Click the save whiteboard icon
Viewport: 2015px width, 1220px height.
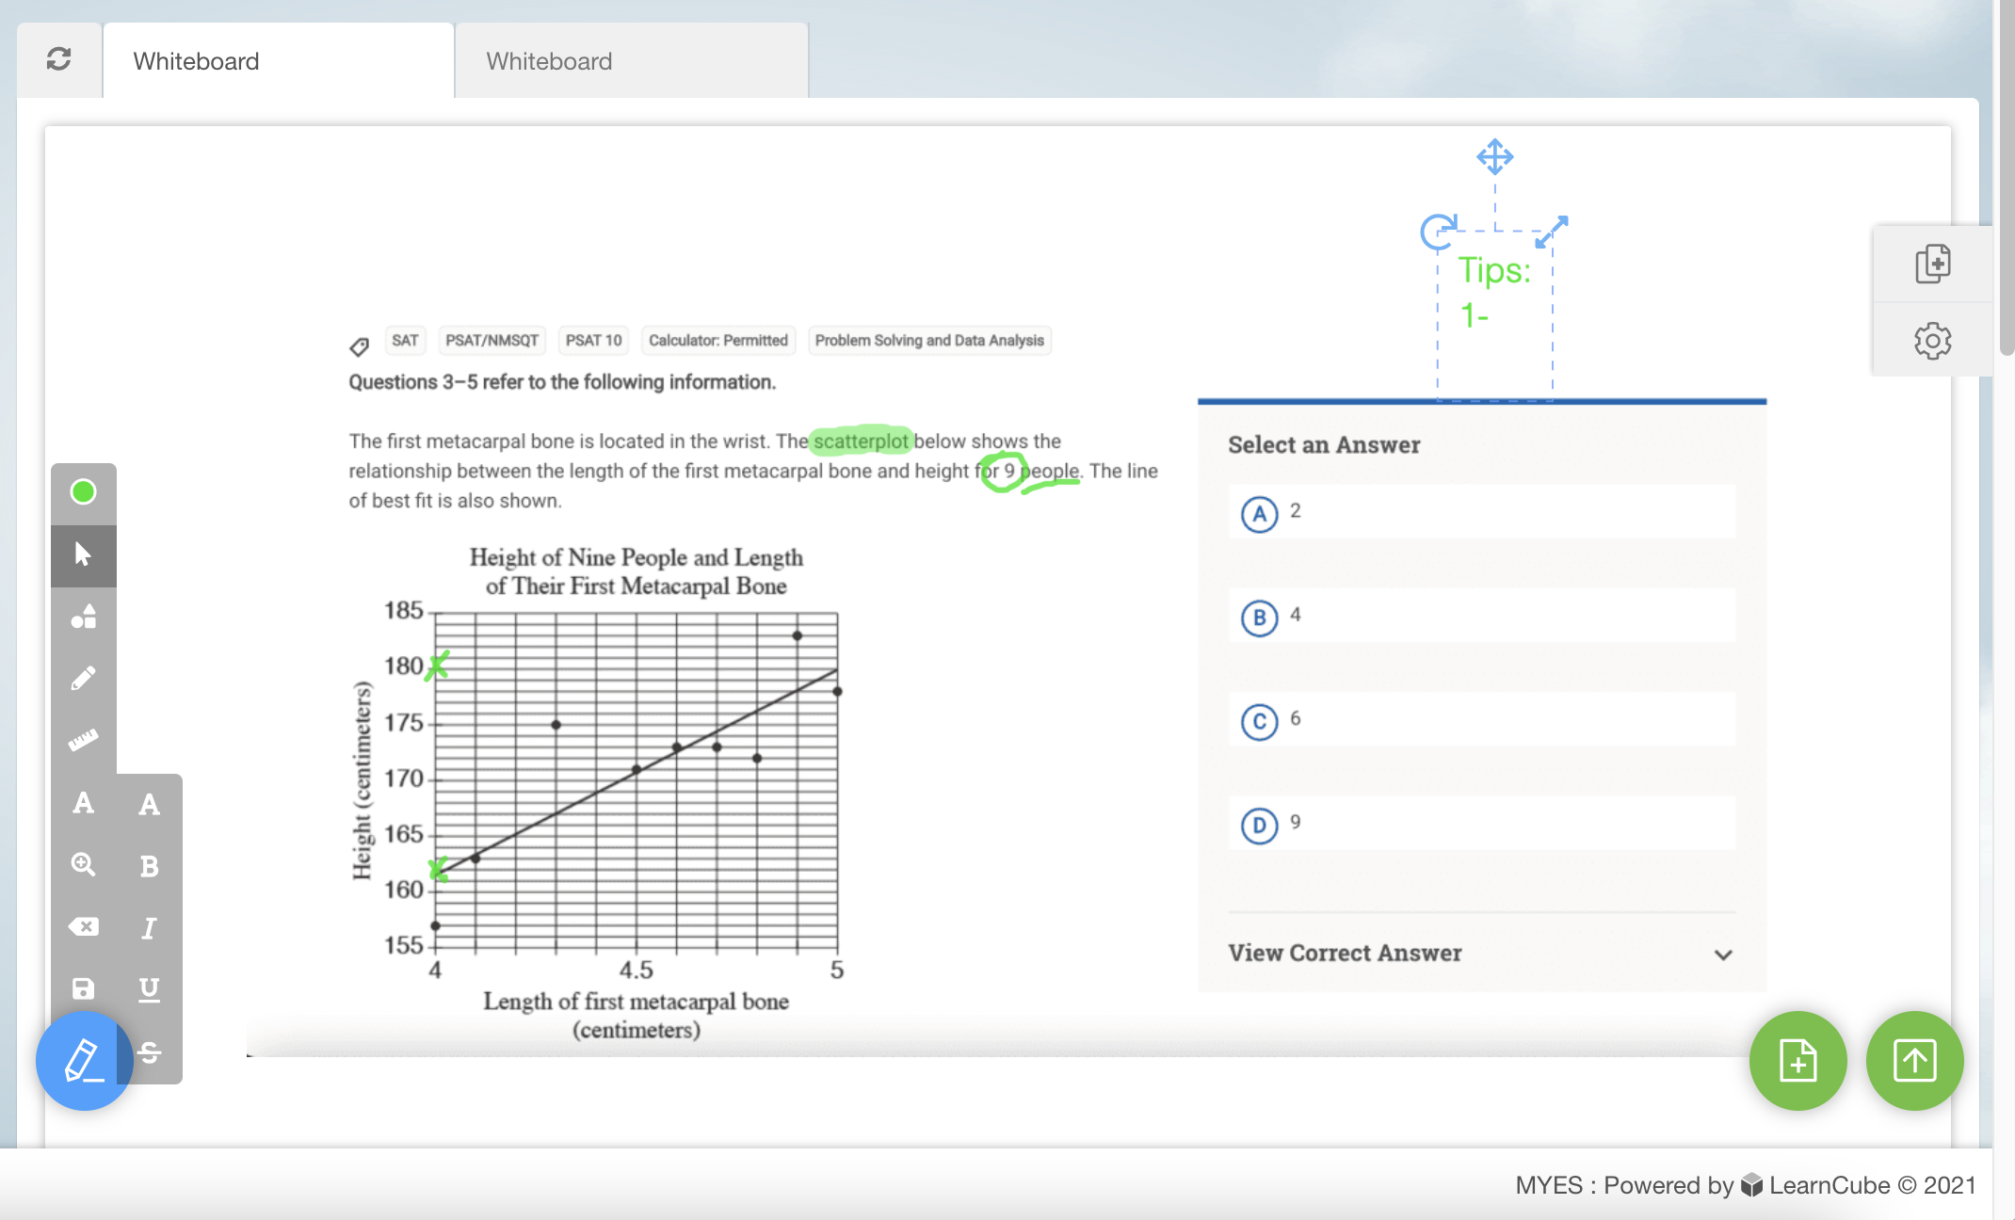(x=83, y=987)
